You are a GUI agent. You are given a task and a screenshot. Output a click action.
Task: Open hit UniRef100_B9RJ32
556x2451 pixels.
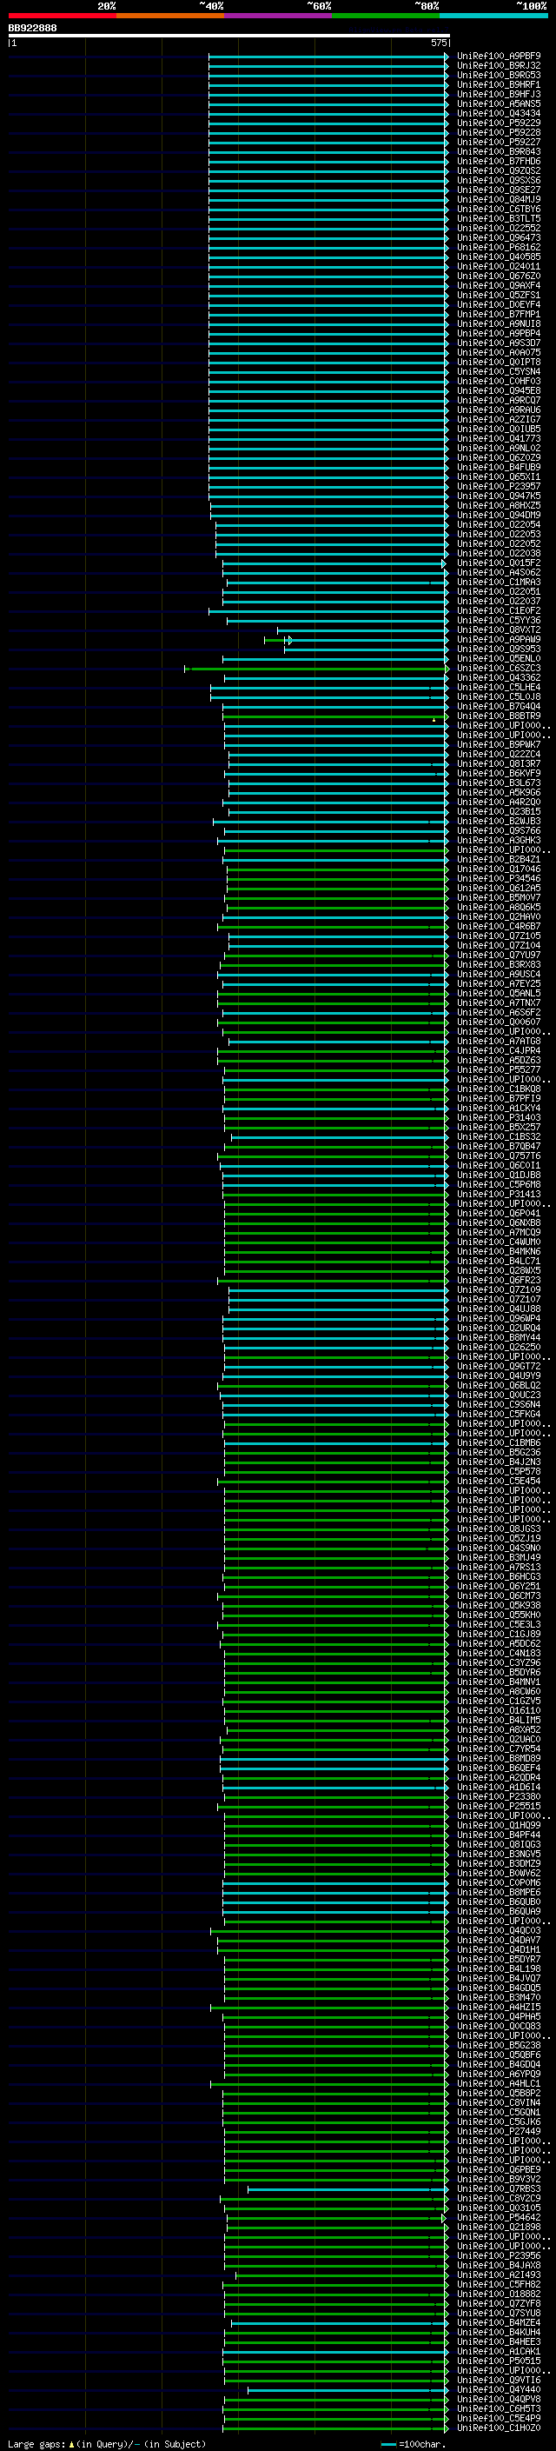pos(499,66)
